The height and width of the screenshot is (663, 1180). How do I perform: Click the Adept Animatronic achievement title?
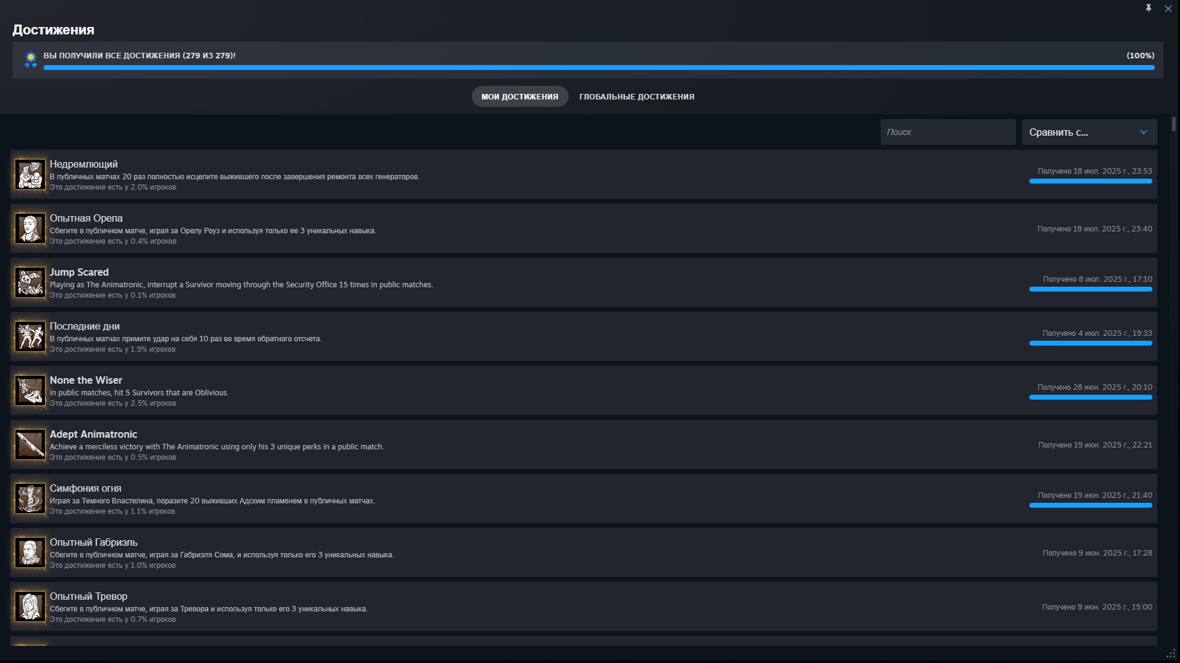click(93, 434)
